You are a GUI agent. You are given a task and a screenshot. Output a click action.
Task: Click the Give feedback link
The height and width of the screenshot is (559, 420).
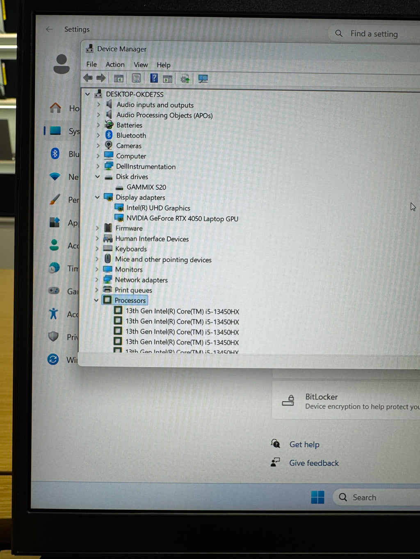point(314,463)
